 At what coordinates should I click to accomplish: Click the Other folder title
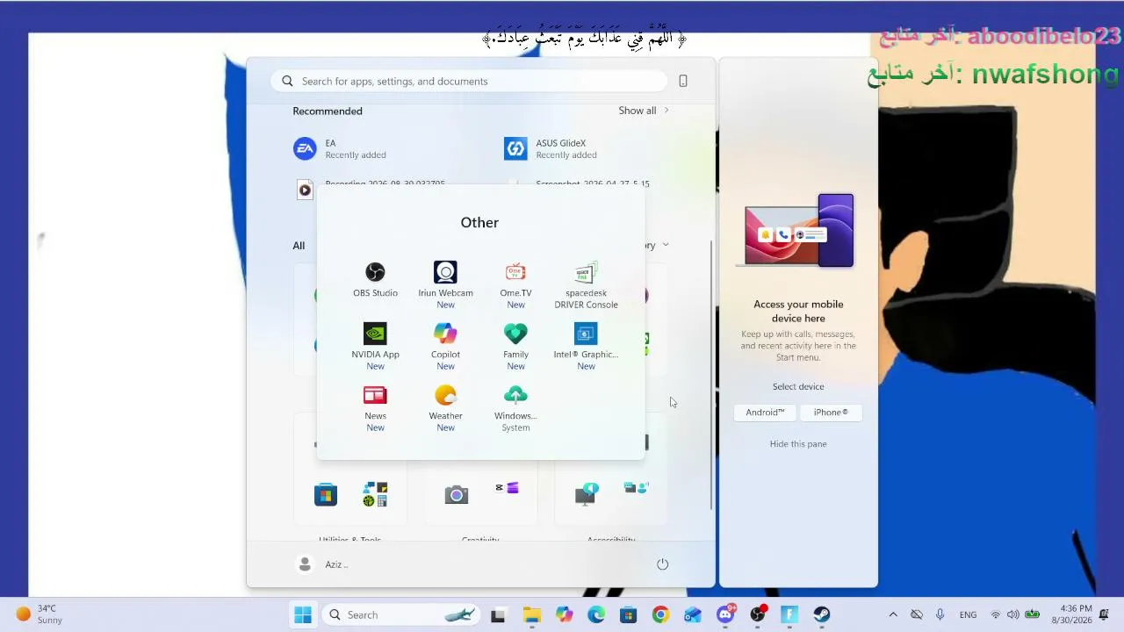(x=479, y=222)
